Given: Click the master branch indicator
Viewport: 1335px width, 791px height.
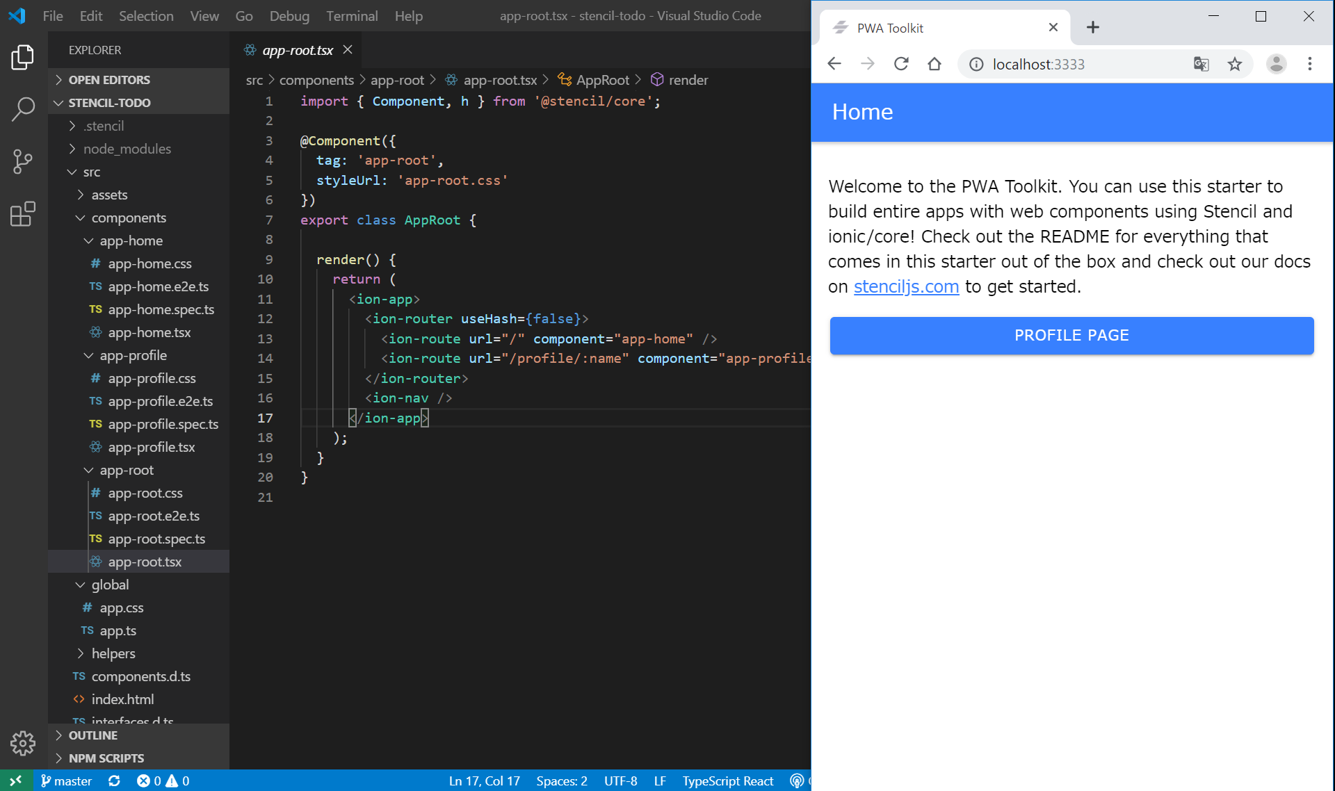Looking at the screenshot, I should [x=67, y=781].
